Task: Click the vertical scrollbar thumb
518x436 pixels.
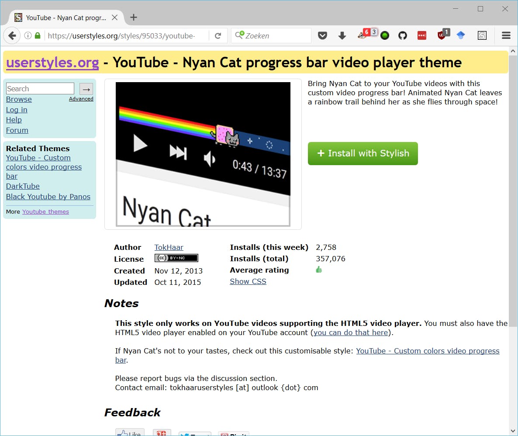Action: [x=513, y=190]
